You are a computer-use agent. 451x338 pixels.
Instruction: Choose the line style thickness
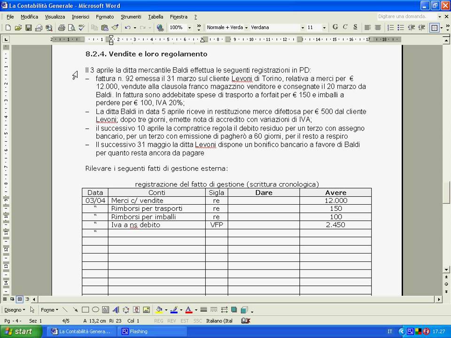pos(203,310)
